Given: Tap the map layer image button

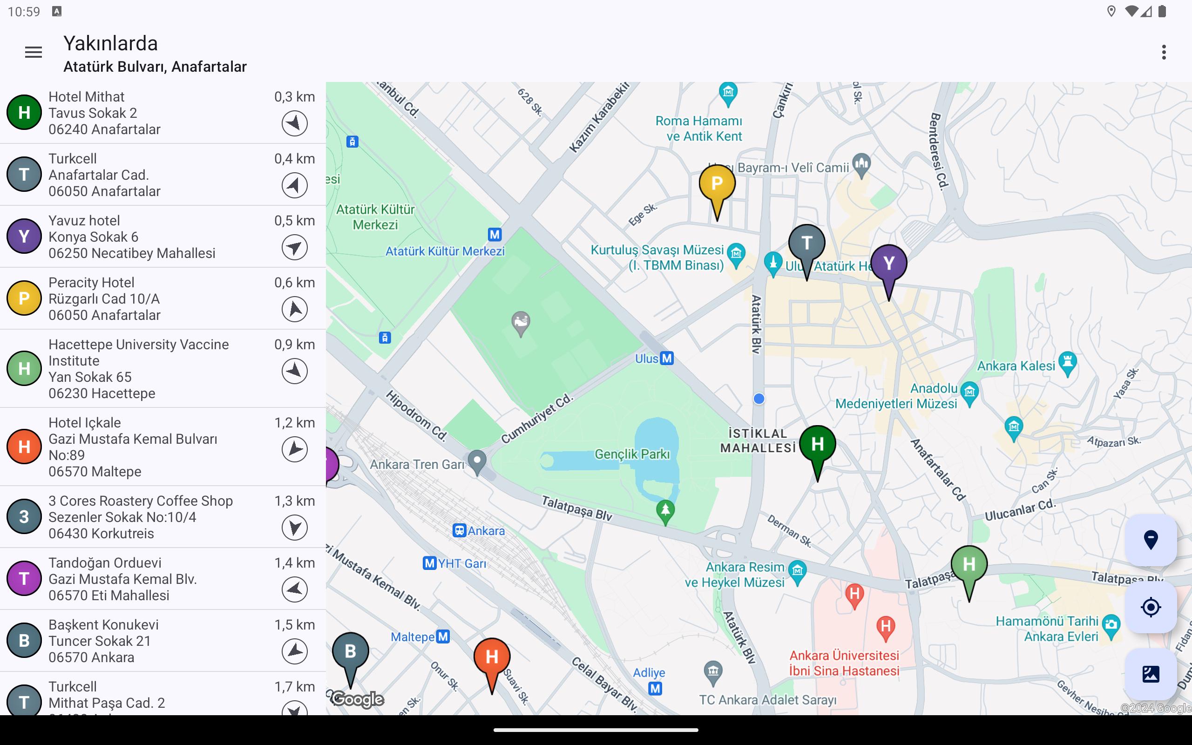Looking at the screenshot, I should pos(1151,674).
